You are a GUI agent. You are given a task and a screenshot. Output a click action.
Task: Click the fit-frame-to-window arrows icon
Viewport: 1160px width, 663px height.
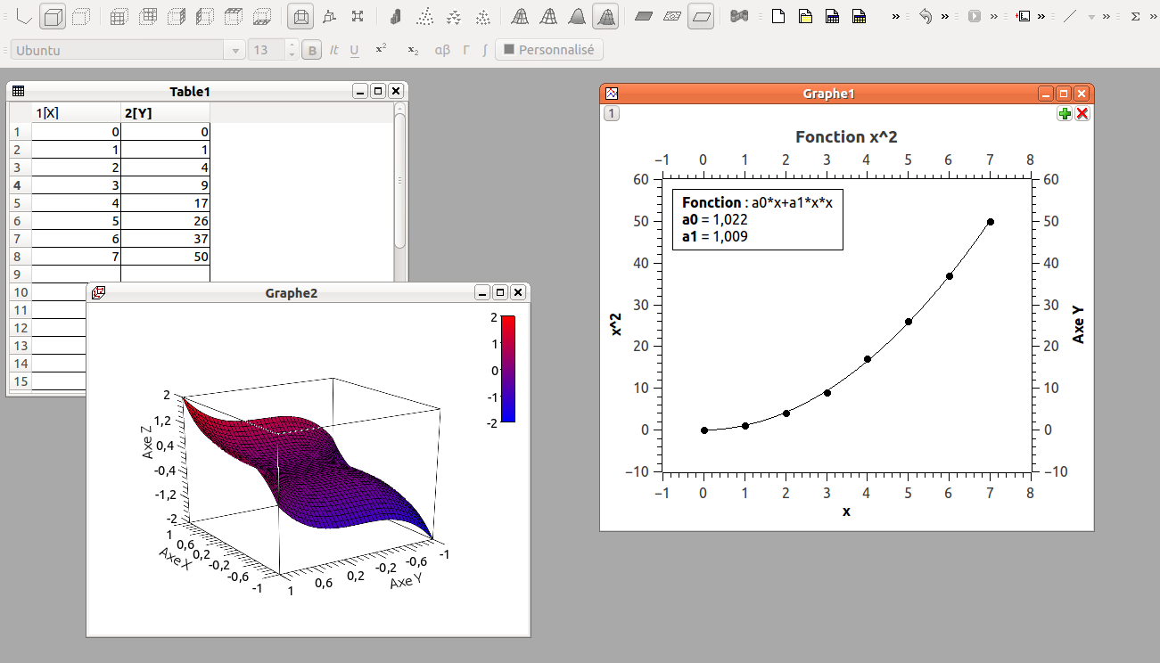[x=358, y=16]
